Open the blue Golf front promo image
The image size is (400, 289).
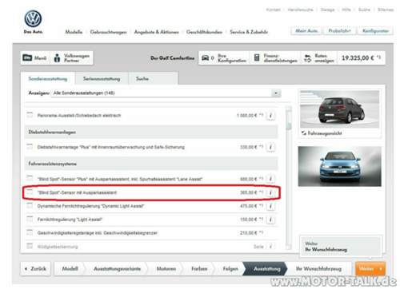coord(339,166)
